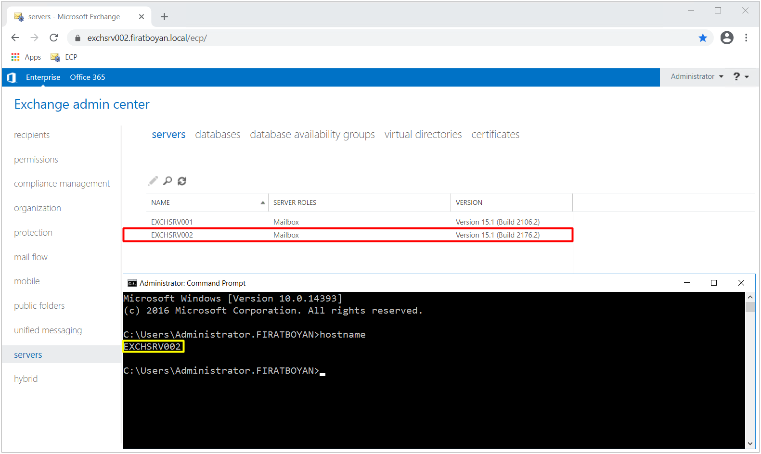Click the Exchange admin center heading

pos(82,104)
